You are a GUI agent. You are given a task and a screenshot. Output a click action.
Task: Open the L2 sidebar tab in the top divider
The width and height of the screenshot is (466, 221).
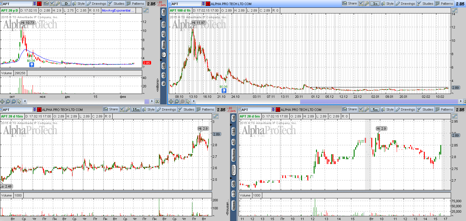tap(164, 75)
